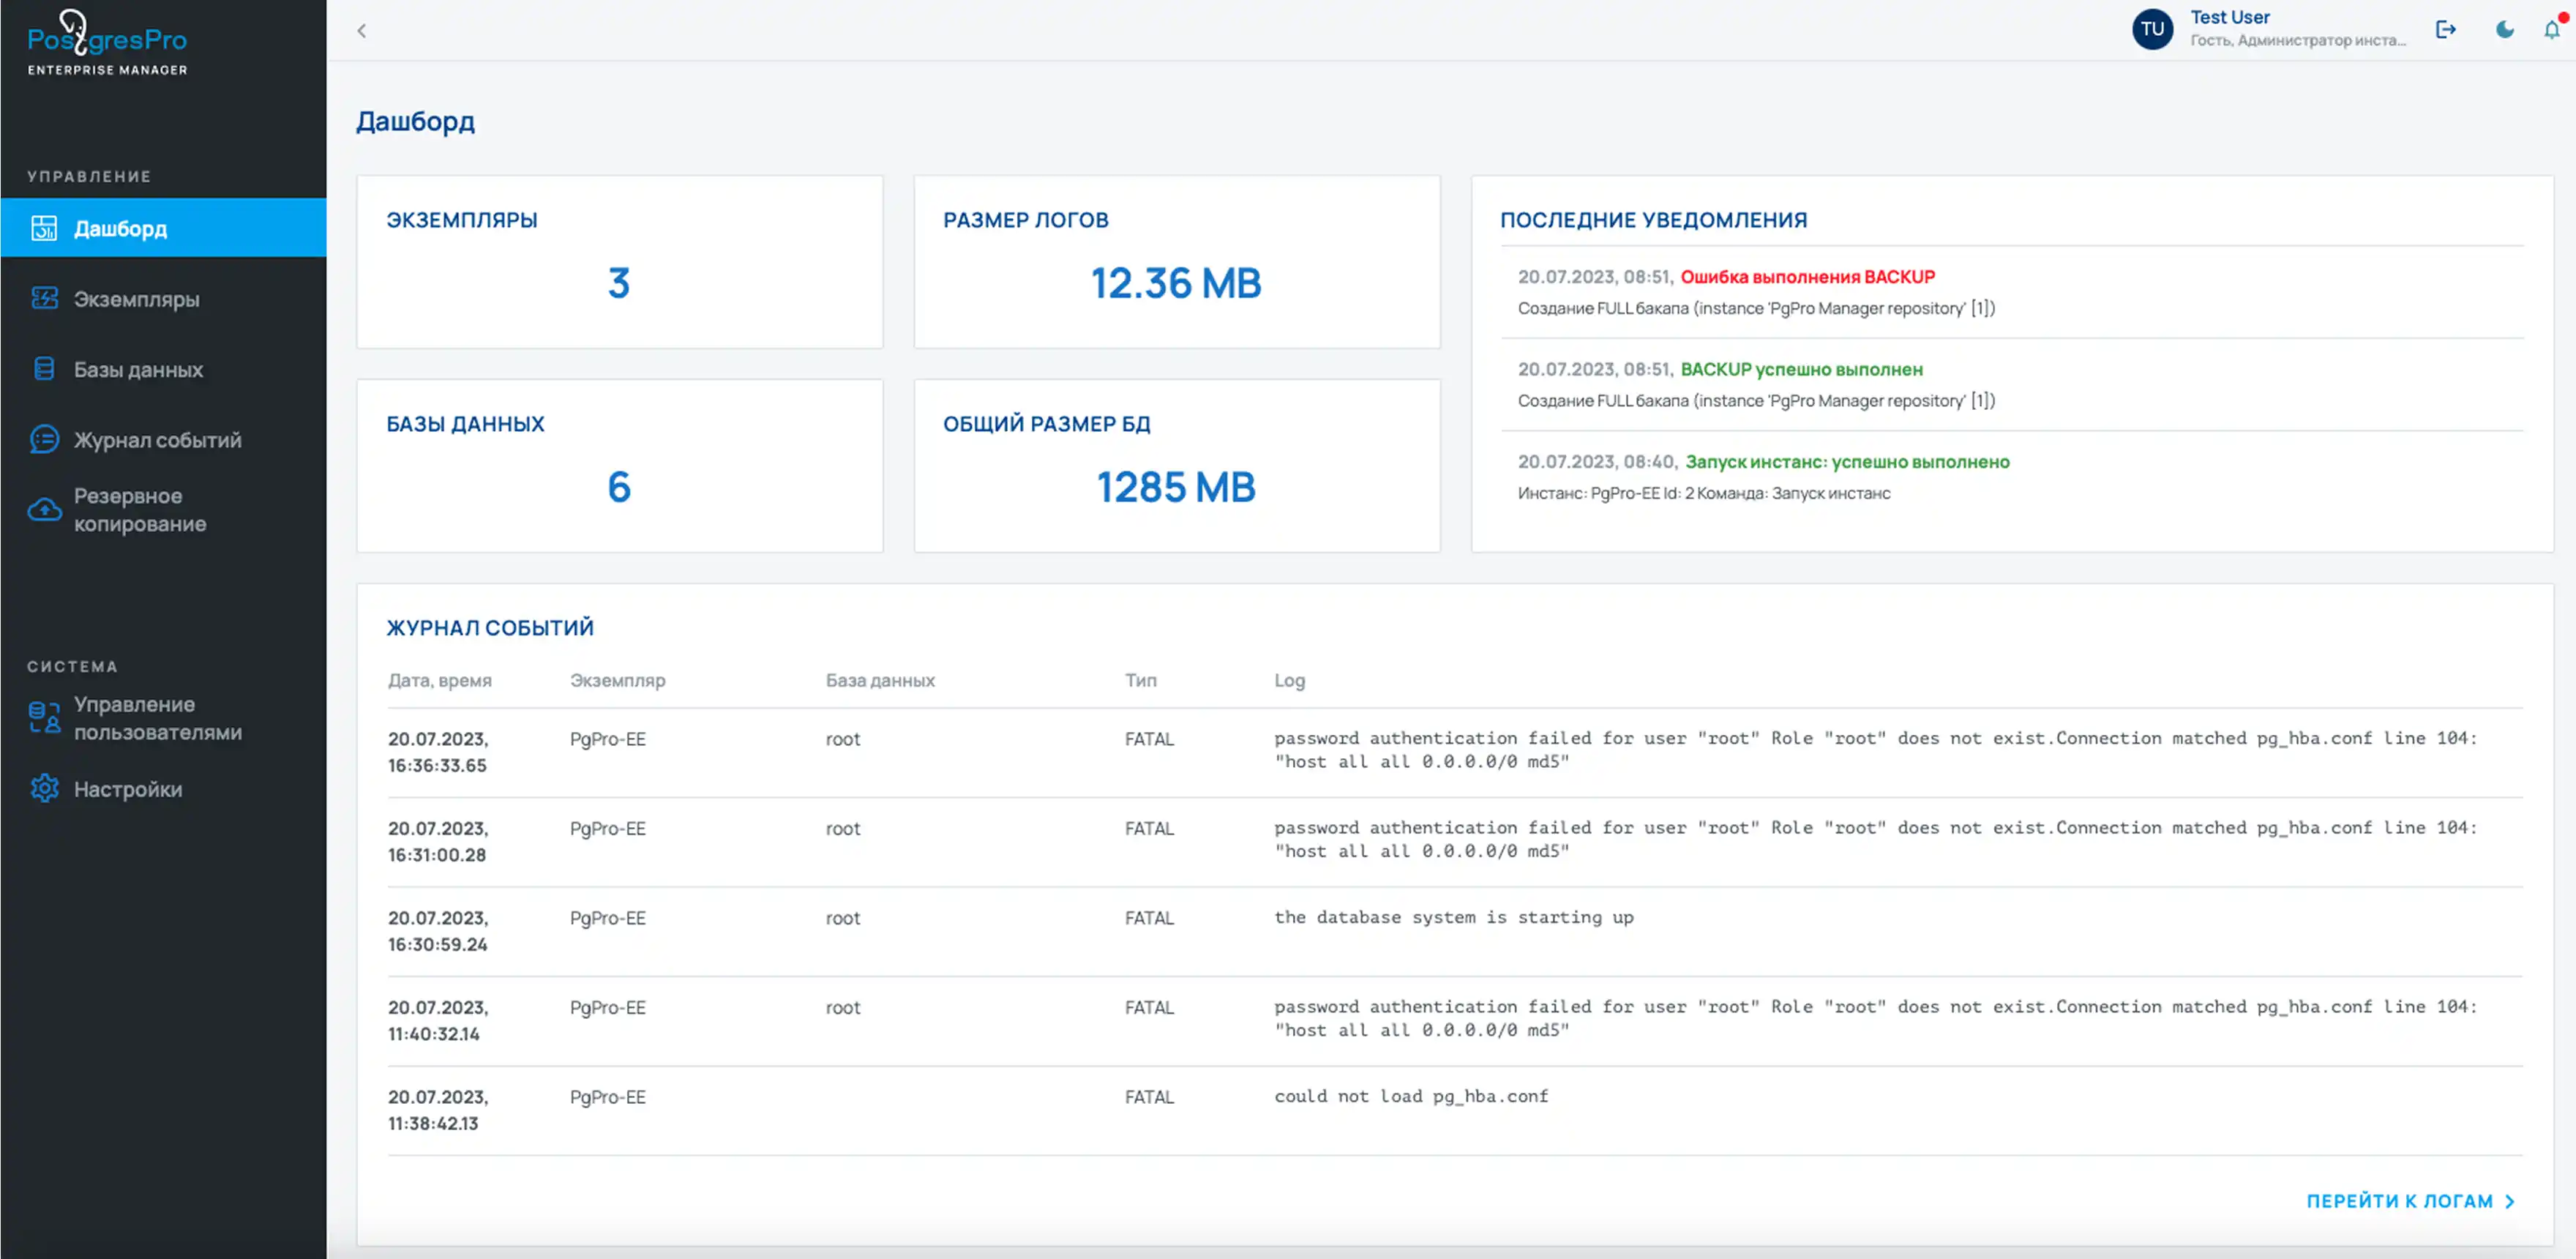Collapse sidebar with the left chevron
The height and width of the screenshot is (1259, 2576).
(x=362, y=31)
